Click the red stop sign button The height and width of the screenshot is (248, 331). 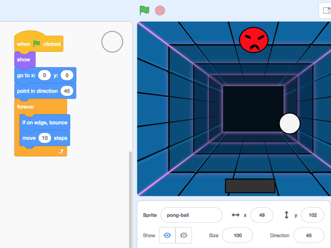point(160,11)
